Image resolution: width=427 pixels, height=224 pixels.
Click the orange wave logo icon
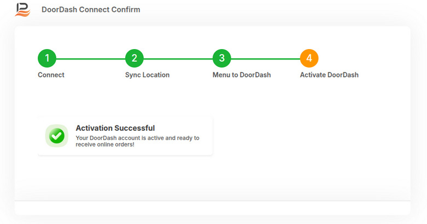click(22, 10)
